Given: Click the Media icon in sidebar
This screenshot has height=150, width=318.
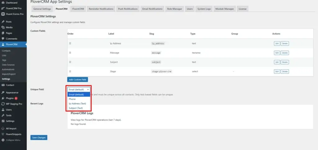Looking at the screenshot, I should tap(3, 28).
